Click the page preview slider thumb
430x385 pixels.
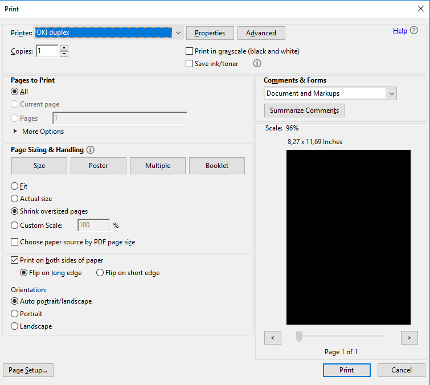click(299, 337)
